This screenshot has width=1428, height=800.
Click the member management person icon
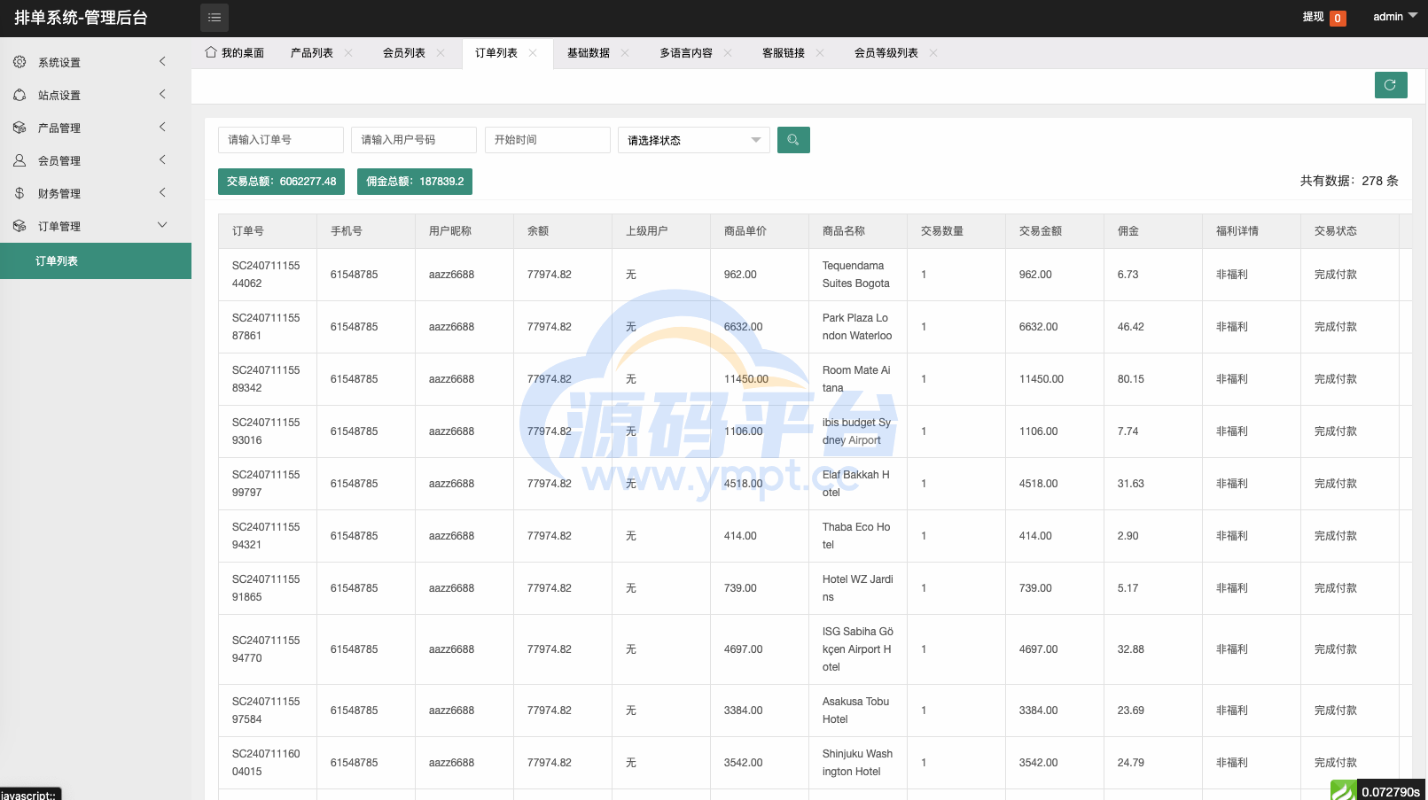point(20,160)
